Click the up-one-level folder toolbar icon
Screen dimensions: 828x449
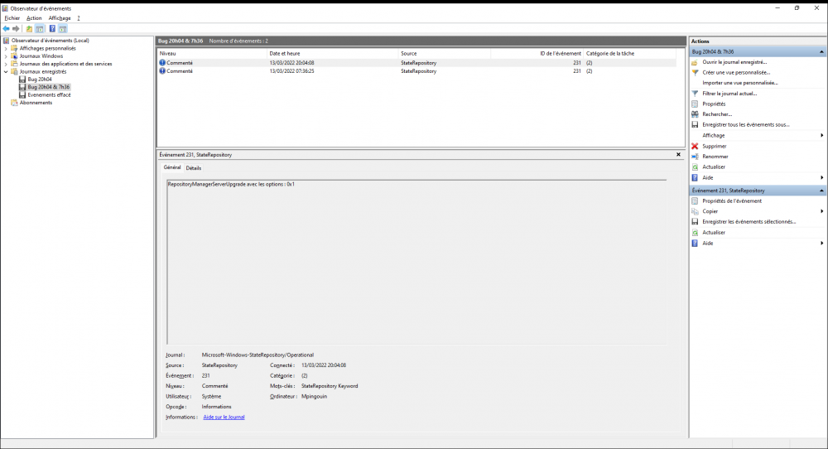30,28
